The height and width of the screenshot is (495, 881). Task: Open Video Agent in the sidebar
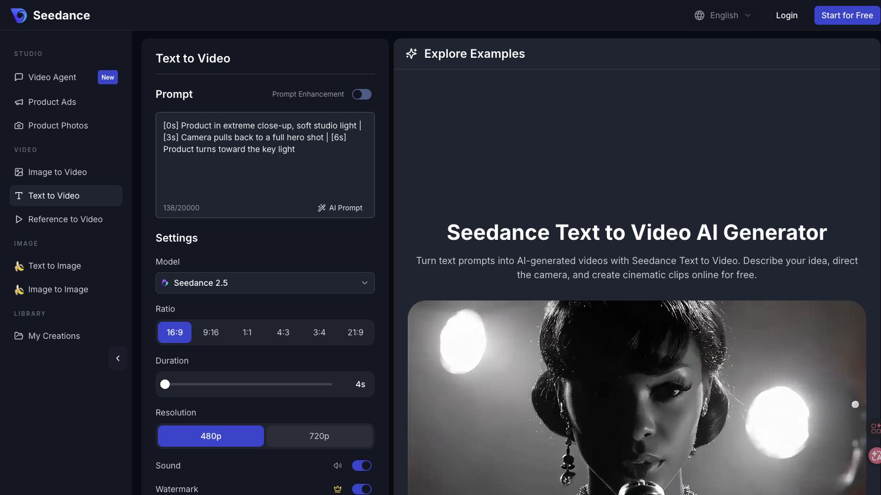66,77
